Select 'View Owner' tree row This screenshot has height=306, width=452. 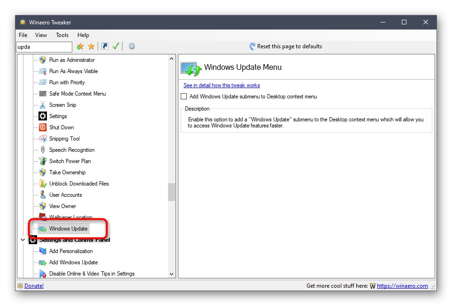tap(62, 206)
